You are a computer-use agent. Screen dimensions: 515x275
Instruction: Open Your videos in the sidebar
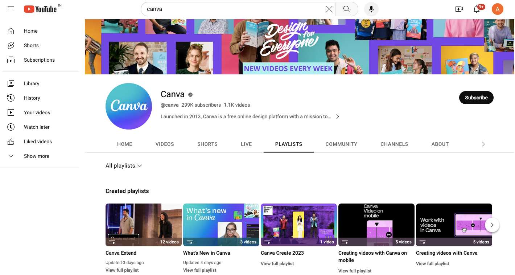(x=40, y=112)
